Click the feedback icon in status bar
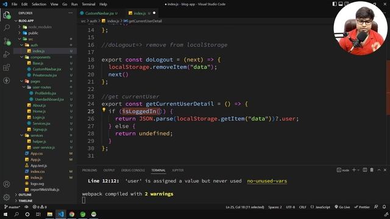Screen dimensions: 390x219 [x=376, y=207]
